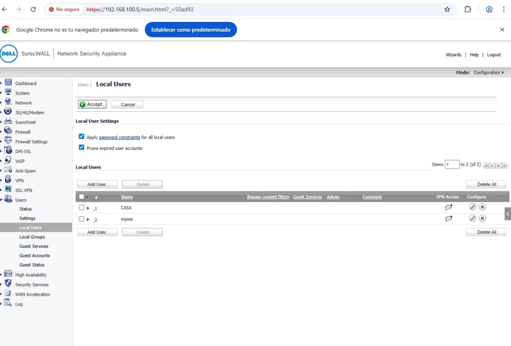Image resolution: width=511 pixels, height=346 pixels.
Task: Click the VPN lock icon in sidebar
Action: 8,180
